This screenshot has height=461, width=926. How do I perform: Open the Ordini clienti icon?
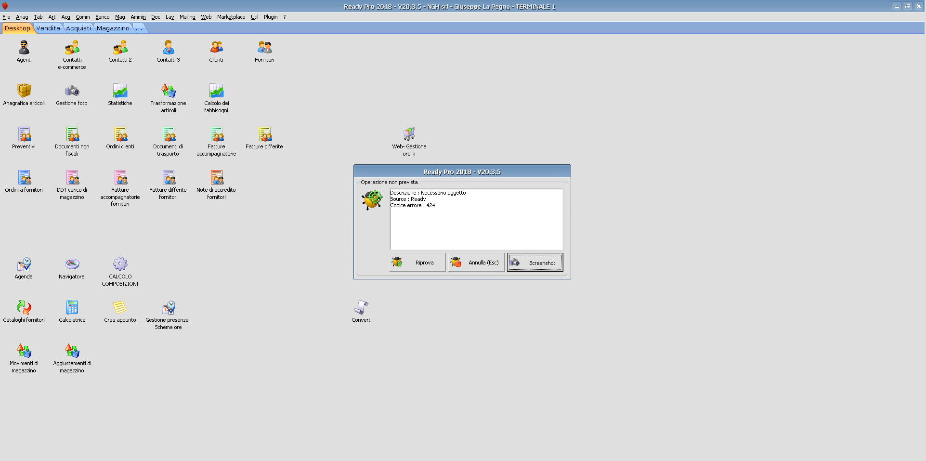tap(120, 134)
